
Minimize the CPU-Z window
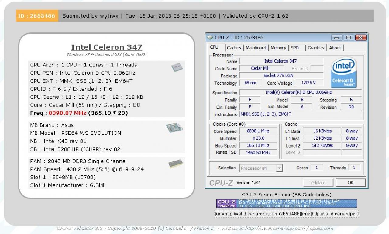click(x=337, y=38)
